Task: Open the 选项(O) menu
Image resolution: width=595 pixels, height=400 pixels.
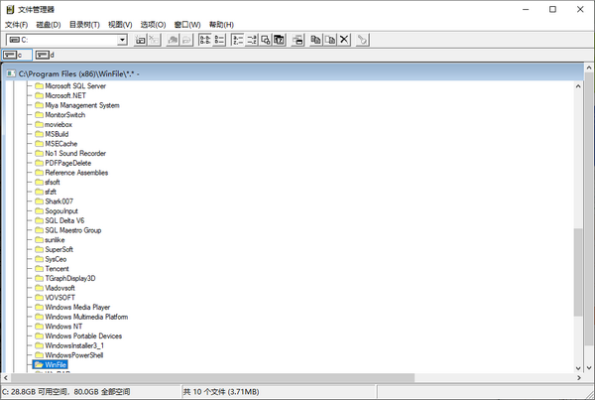Action: point(153,24)
